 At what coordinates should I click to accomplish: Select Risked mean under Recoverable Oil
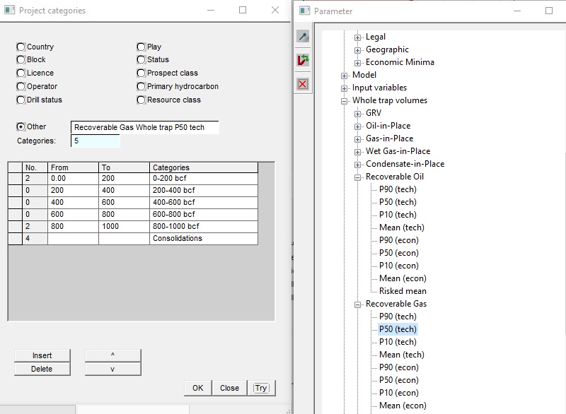[x=403, y=291]
